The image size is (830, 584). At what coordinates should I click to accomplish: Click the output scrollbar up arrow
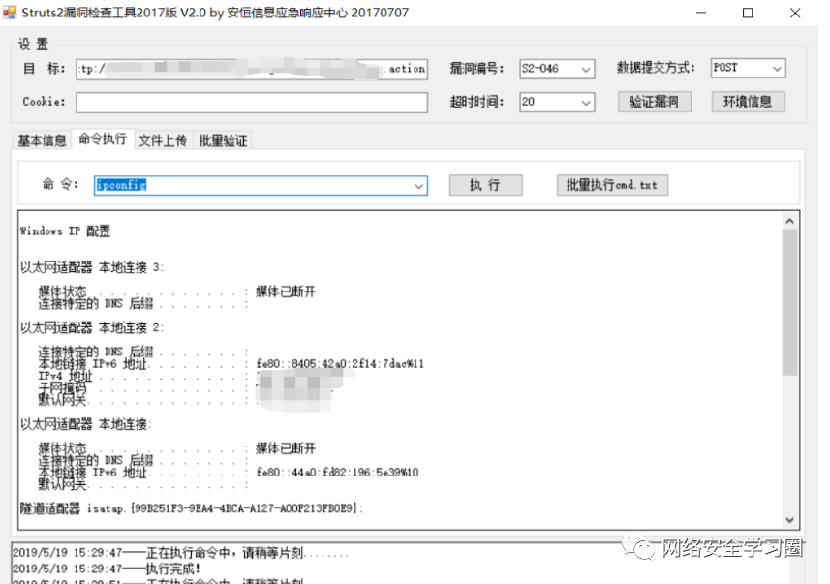coord(789,222)
